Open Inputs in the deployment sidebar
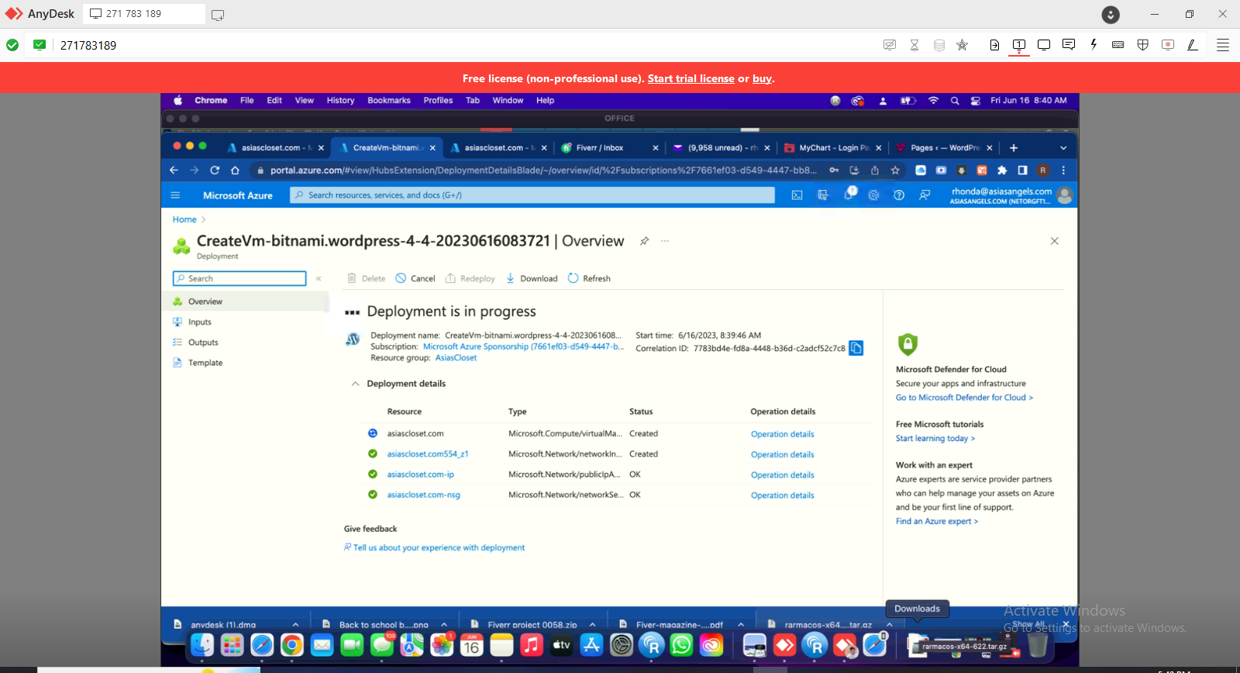The height and width of the screenshot is (673, 1240). [199, 322]
